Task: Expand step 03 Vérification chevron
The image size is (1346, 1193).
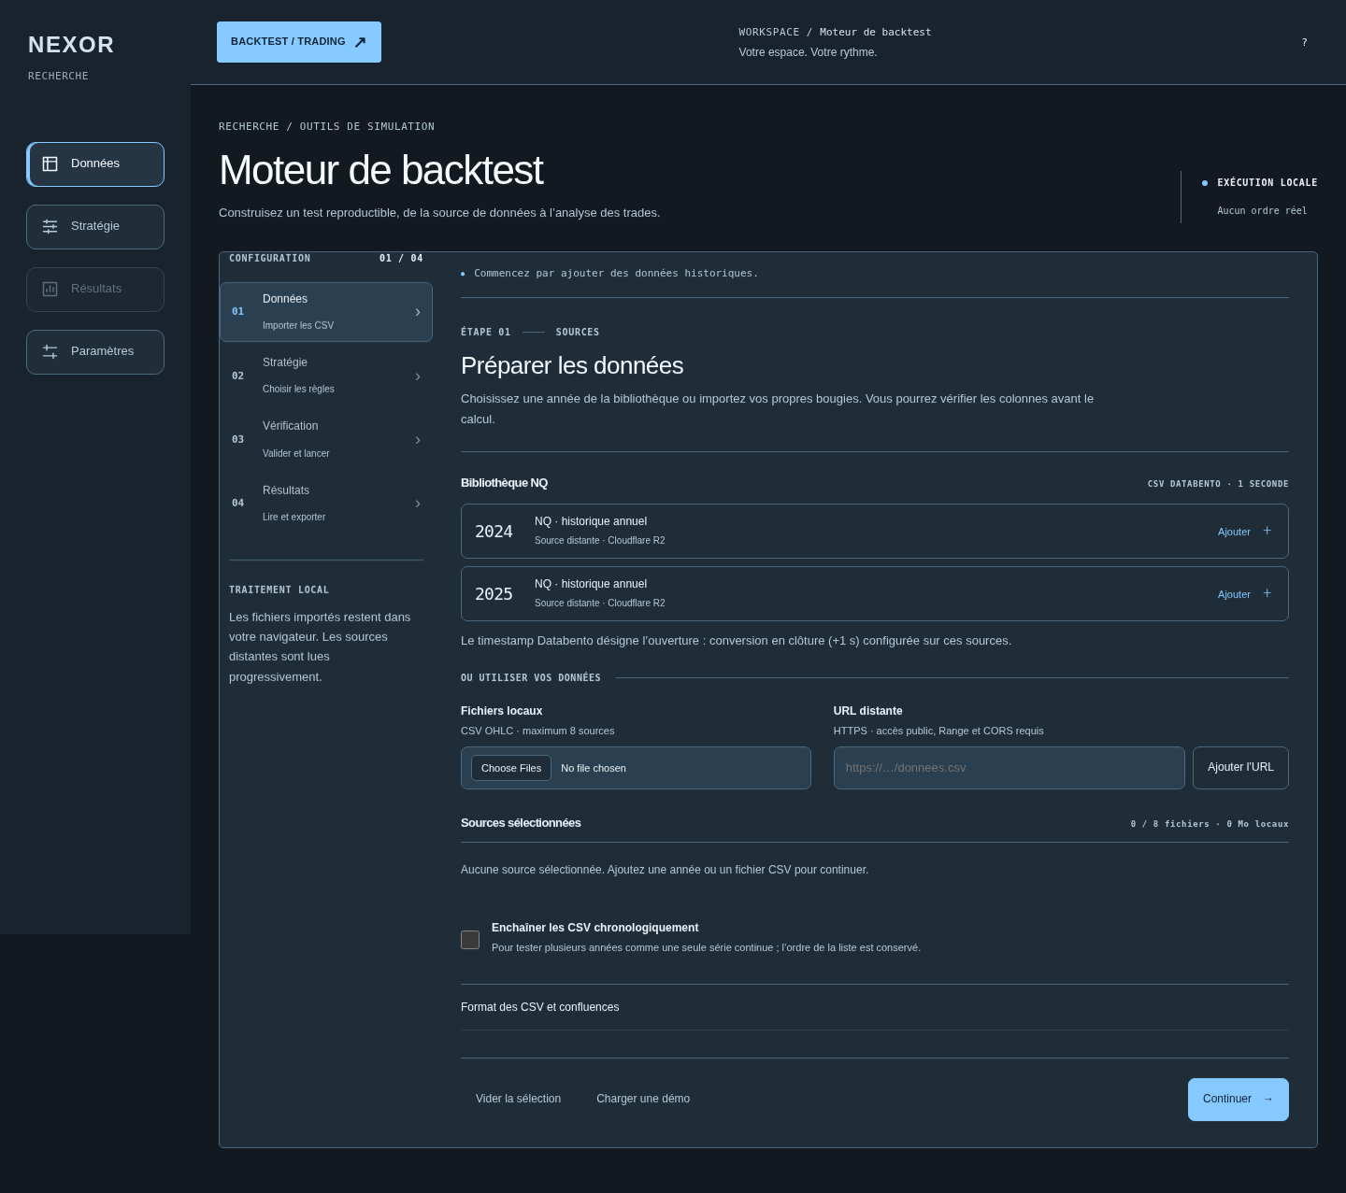Action: (418, 440)
